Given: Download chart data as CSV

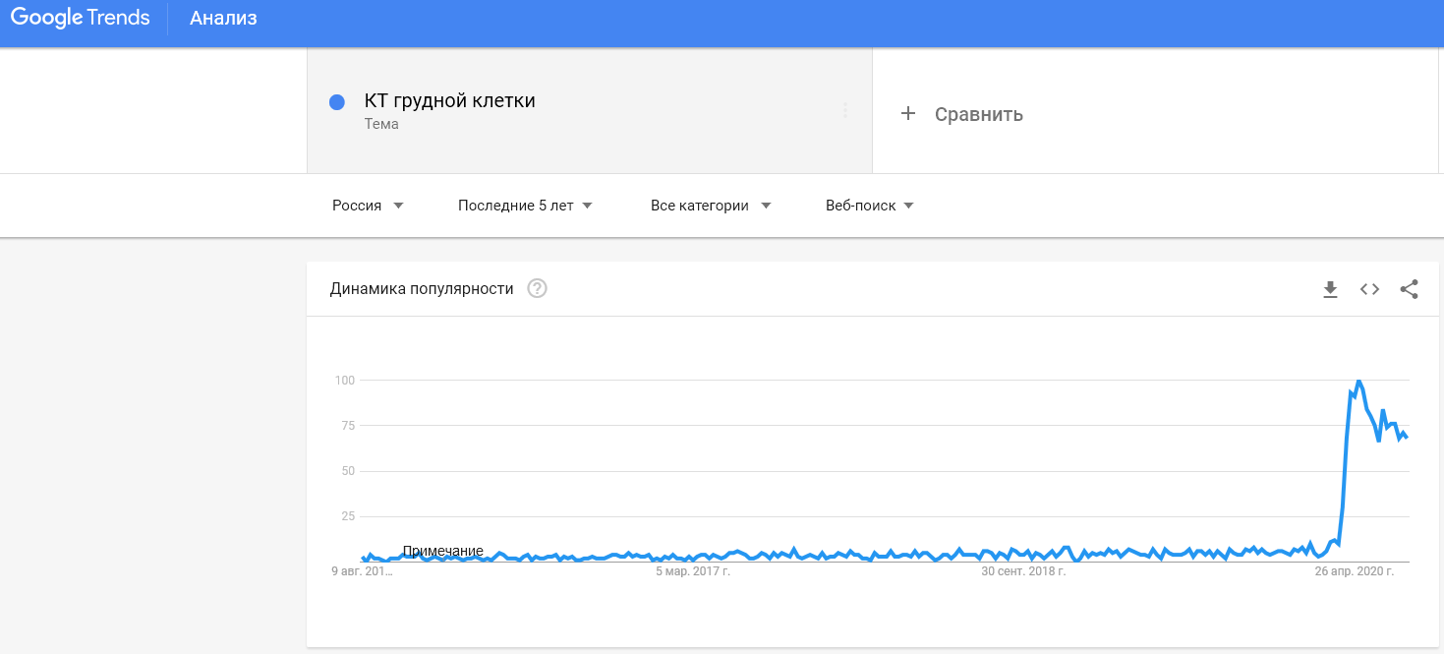Looking at the screenshot, I should (1330, 289).
